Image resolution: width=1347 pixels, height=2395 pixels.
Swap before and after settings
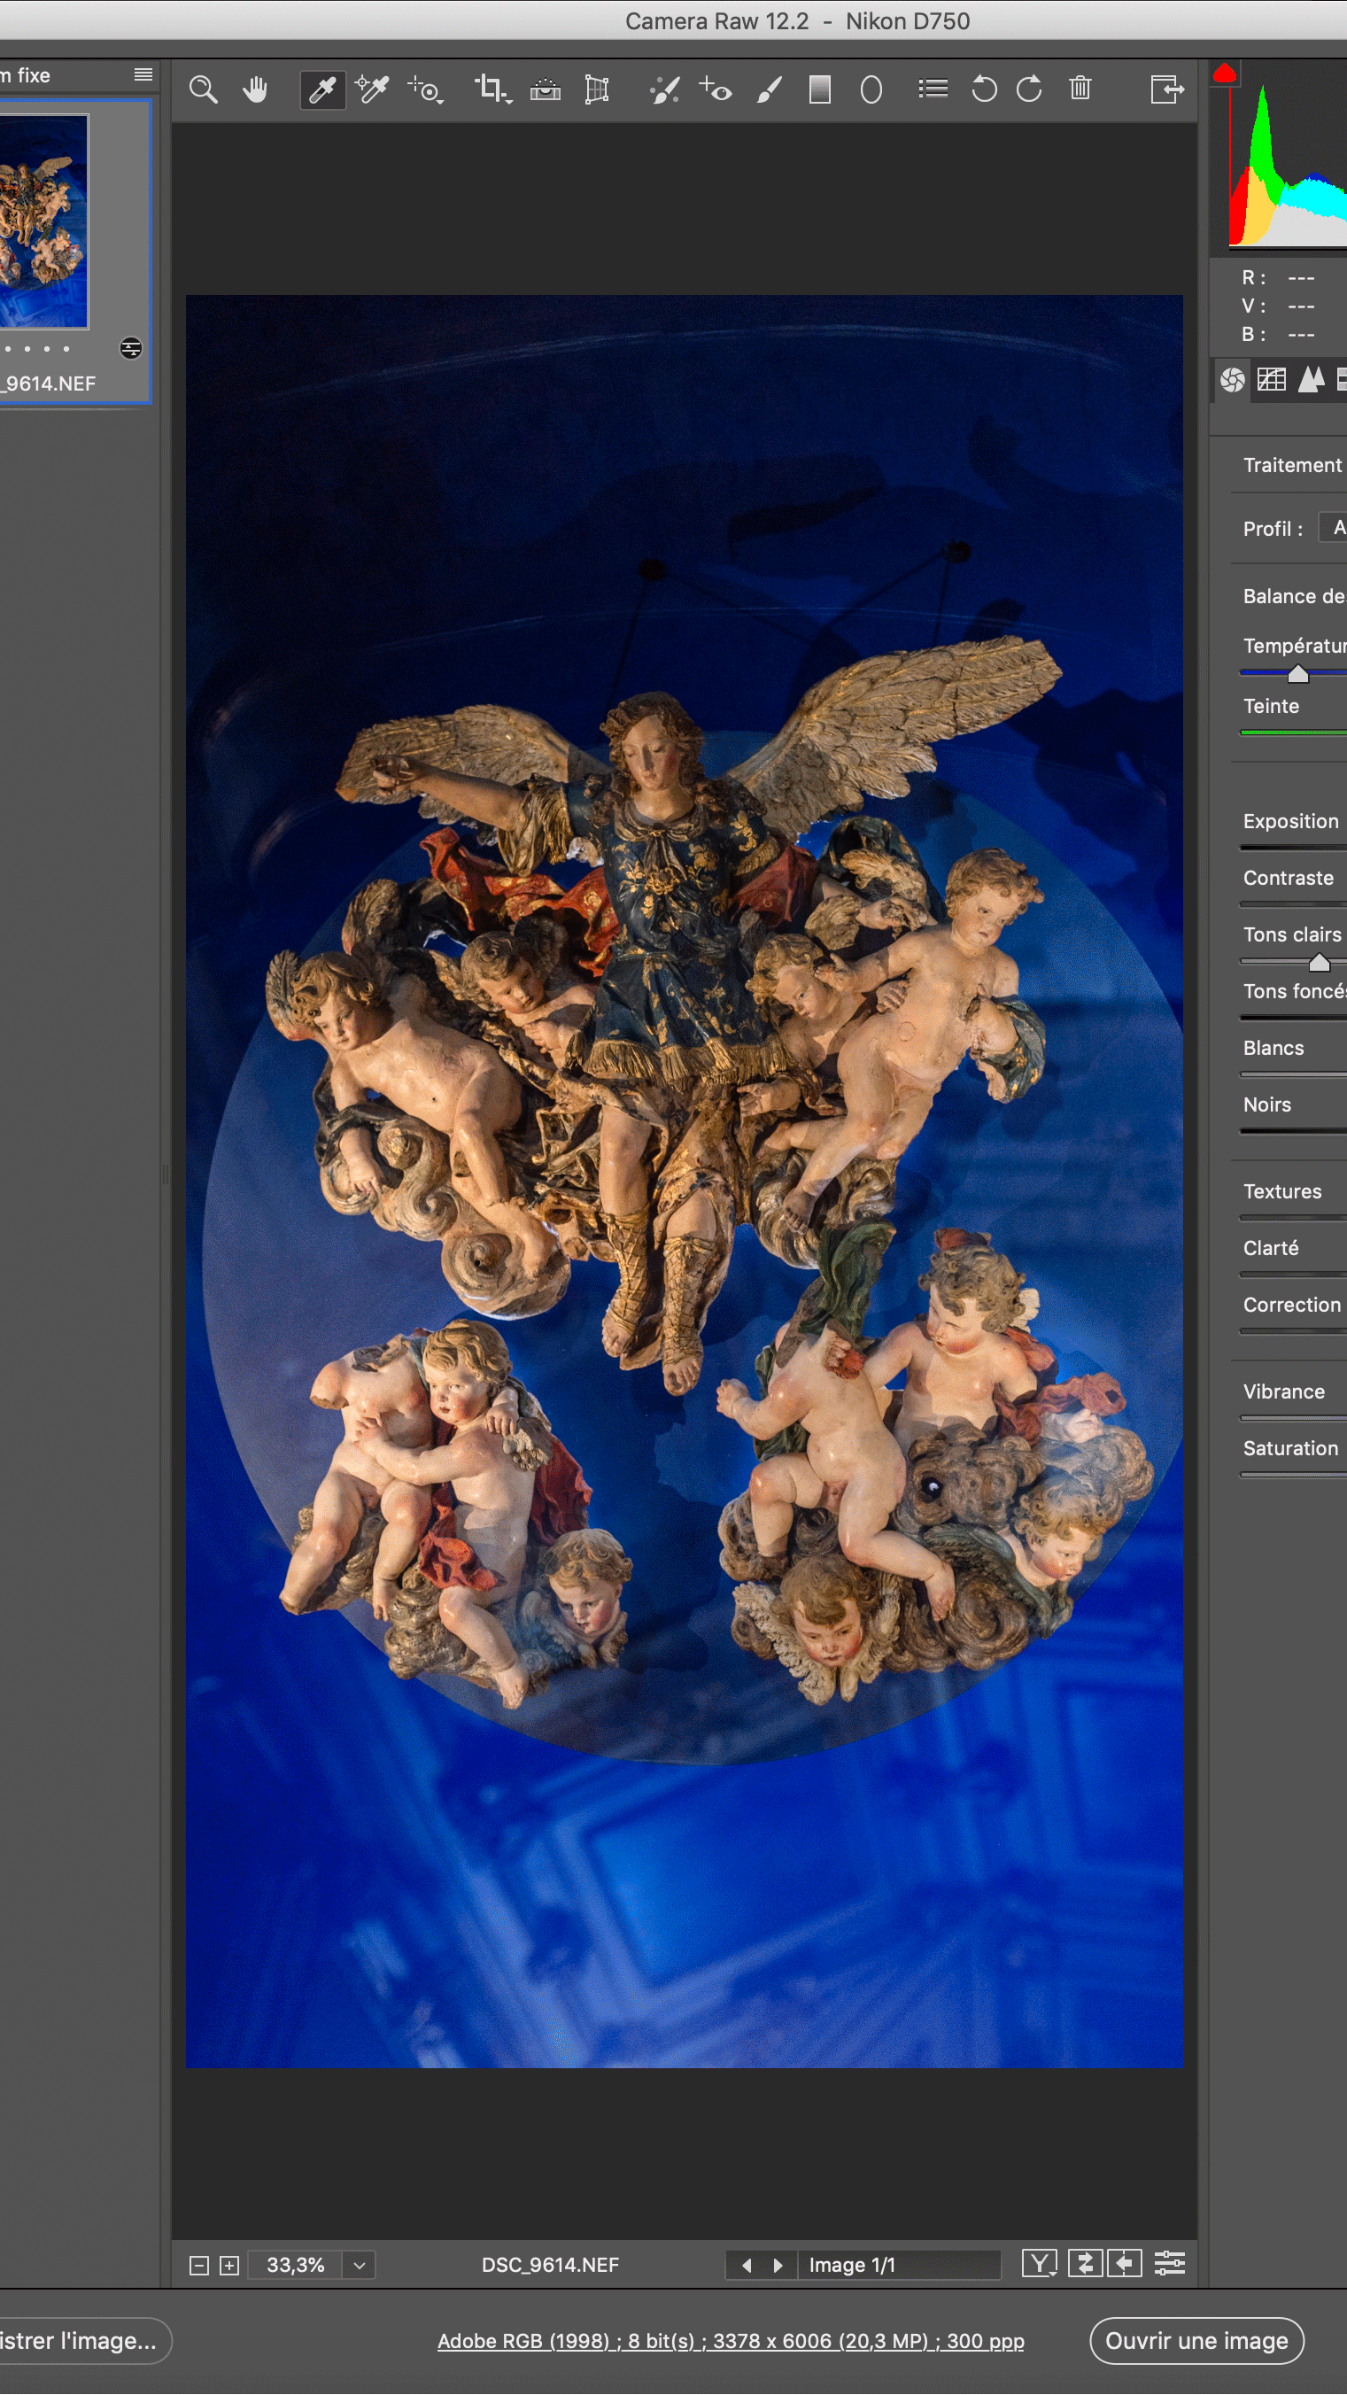pos(1085,2264)
